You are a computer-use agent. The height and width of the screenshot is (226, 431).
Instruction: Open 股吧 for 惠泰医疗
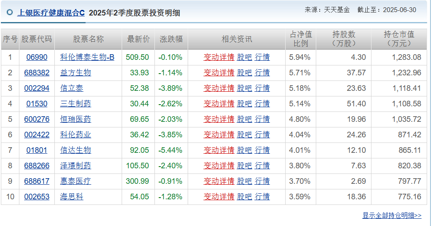pyautogui.click(x=244, y=181)
